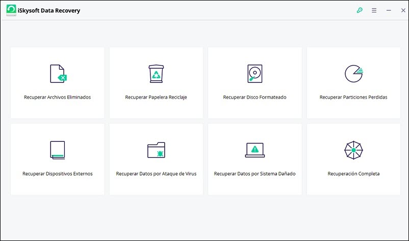
Task: Open the hamburger menu in title bar
Action: click(374, 10)
